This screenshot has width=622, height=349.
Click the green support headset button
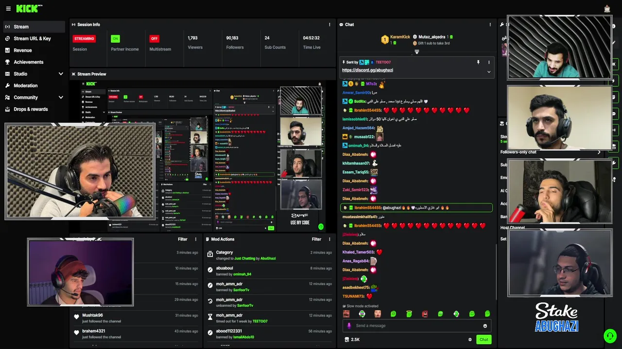(610, 335)
